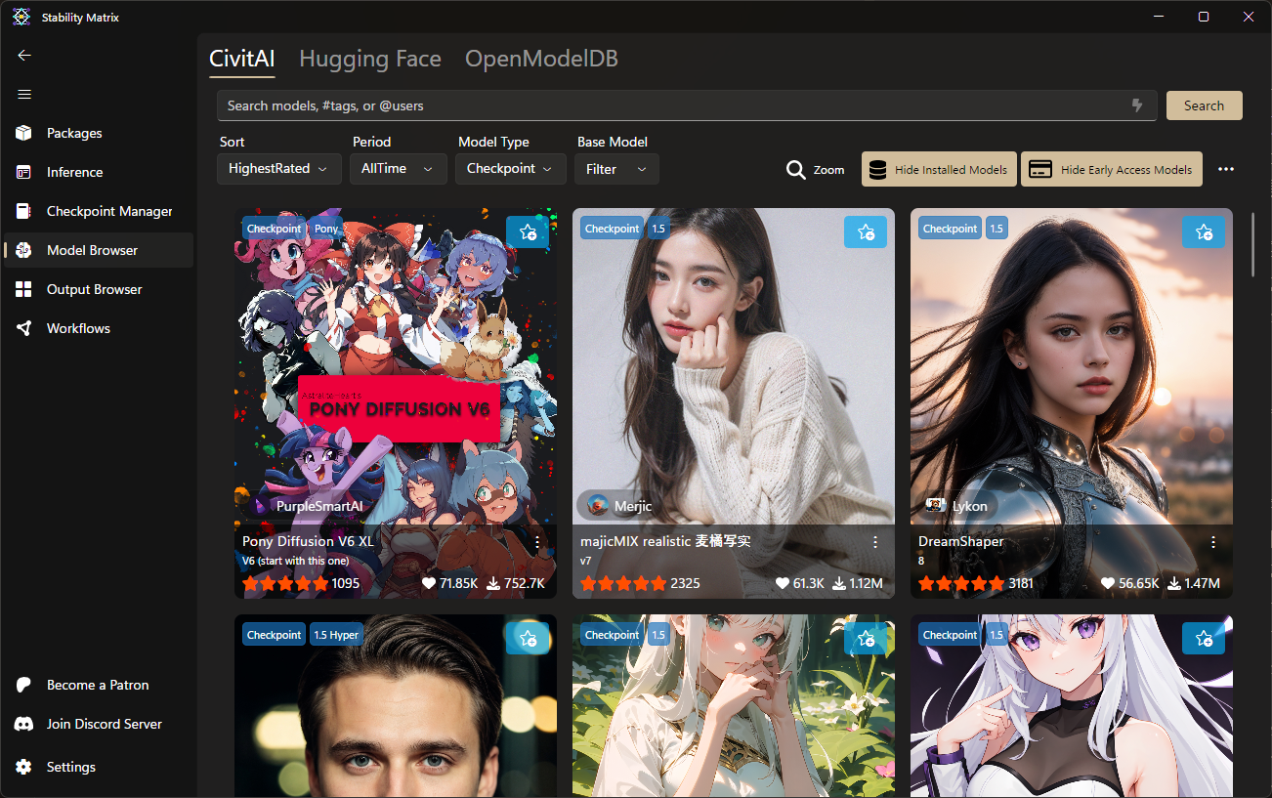Open the Inference page
This screenshot has width=1272, height=798.
coord(98,172)
